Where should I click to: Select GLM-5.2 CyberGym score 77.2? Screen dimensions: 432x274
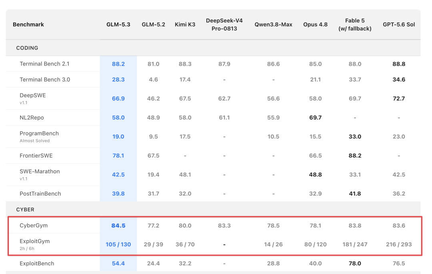point(153,226)
